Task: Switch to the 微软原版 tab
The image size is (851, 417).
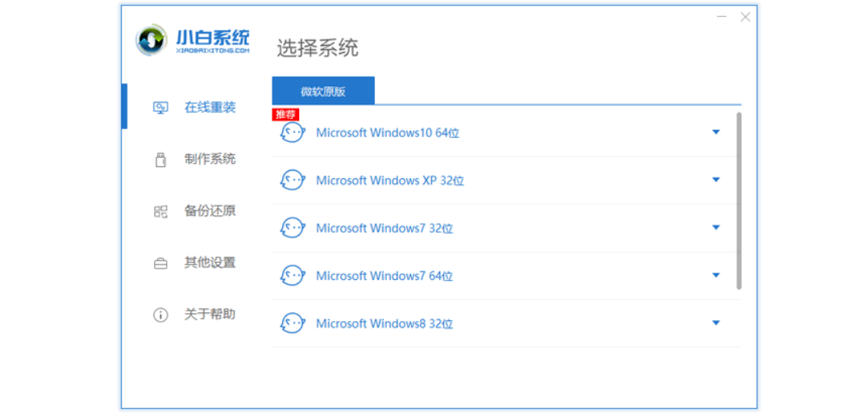Action: [x=323, y=91]
